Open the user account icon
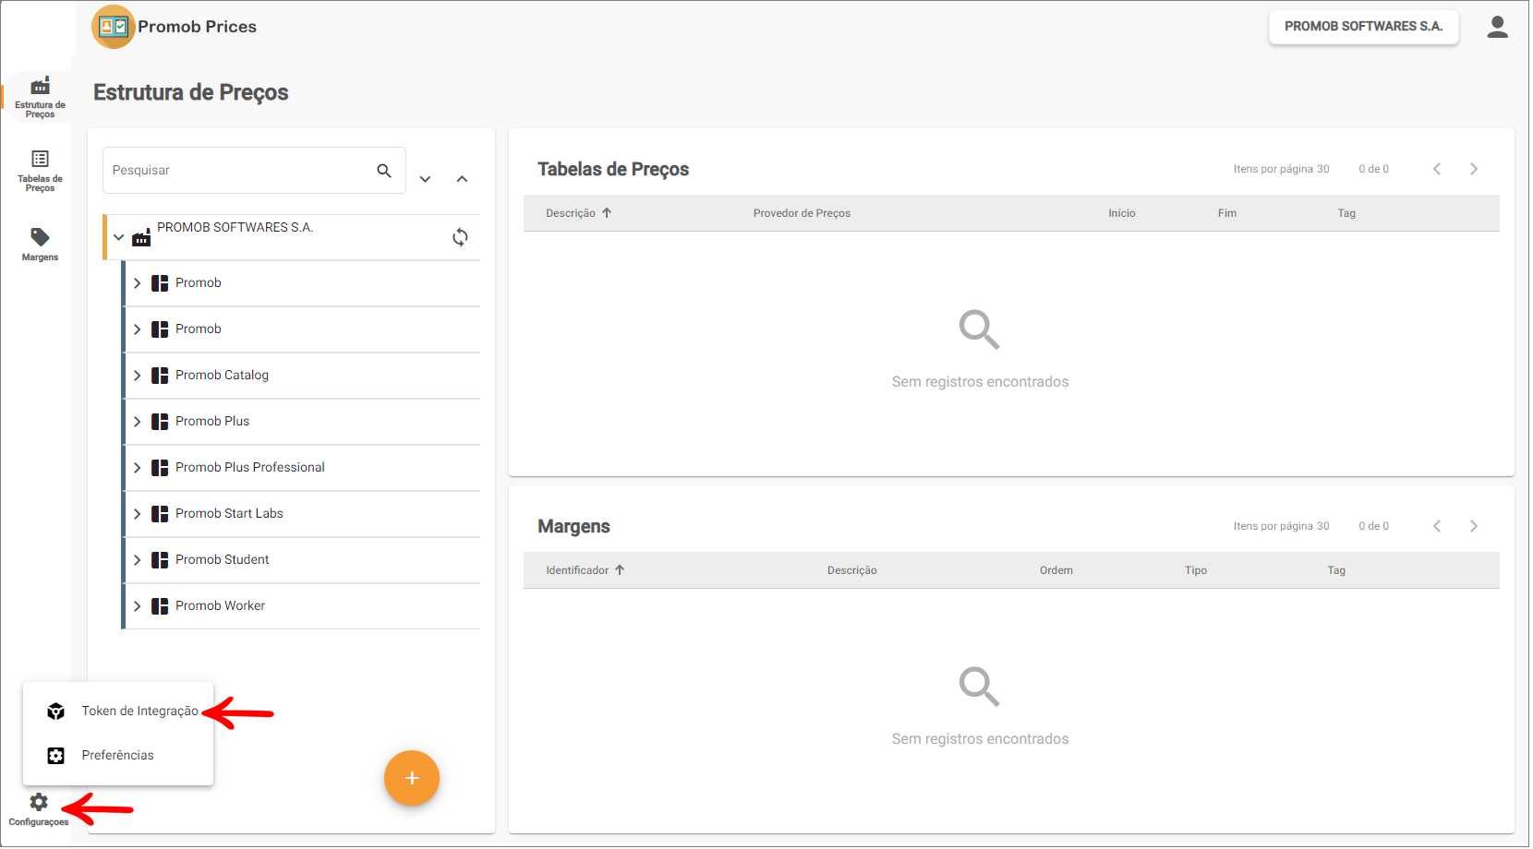This screenshot has height=849, width=1533. (1497, 27)
